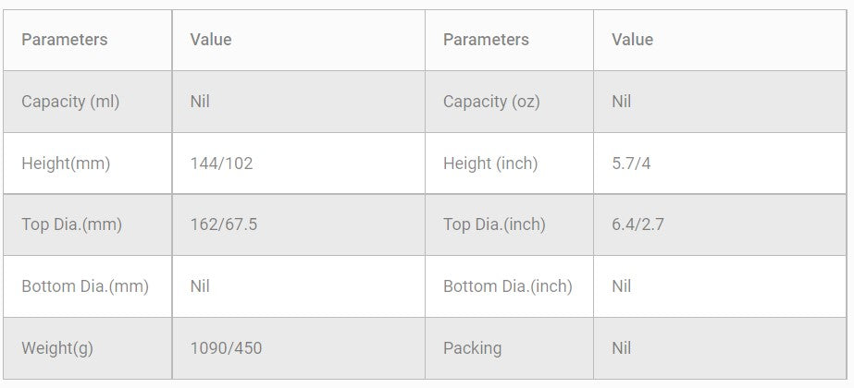Click the Nil value for Bottom Dia.(inch)
Viewport: 854px width, 388px height.
pyautogui.click(x=622, y=286)
